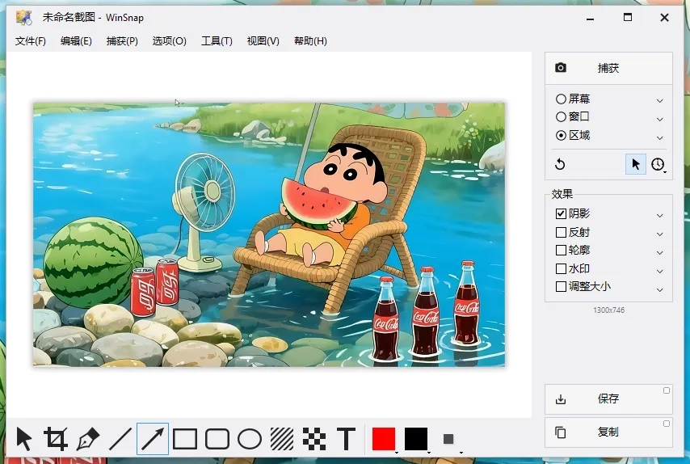Expand the 水印 settings chevron

click(x=659, y=271)
